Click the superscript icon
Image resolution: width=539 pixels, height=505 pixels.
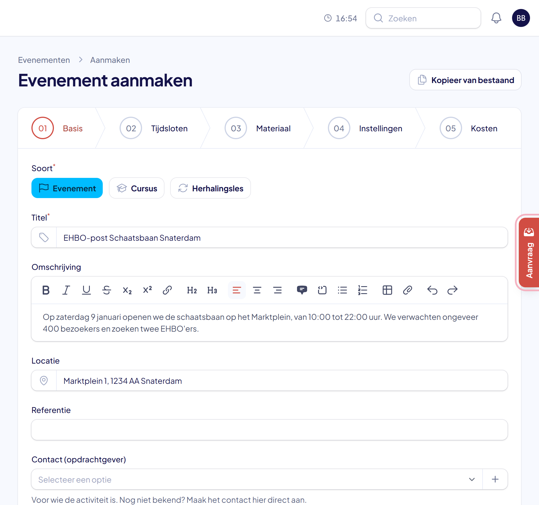[x=147, y=290]
